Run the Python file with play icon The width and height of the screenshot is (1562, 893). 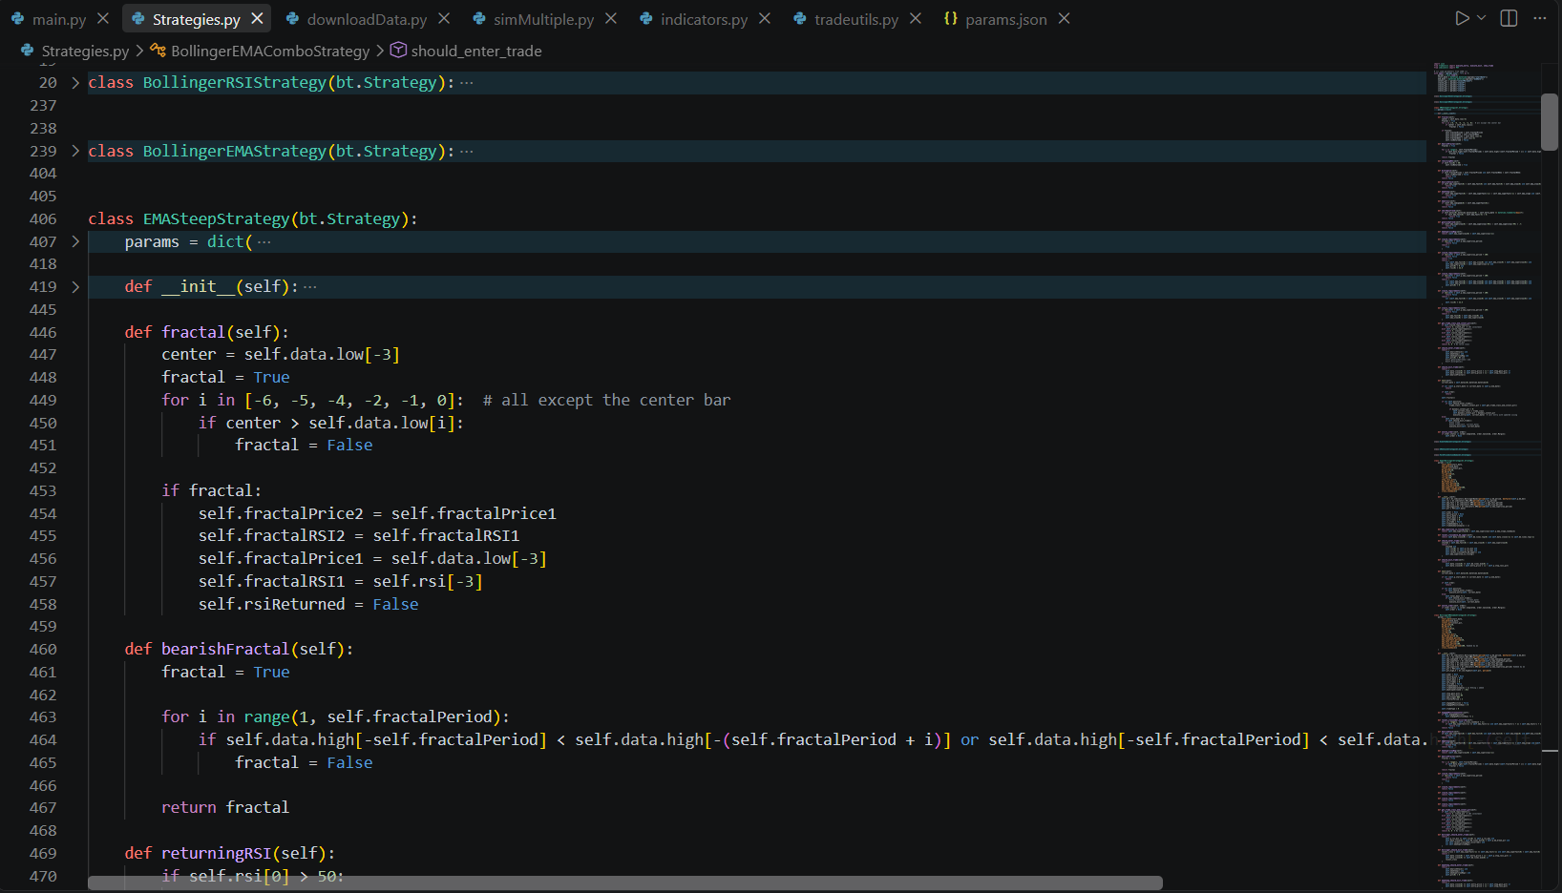coord(1462,18)
